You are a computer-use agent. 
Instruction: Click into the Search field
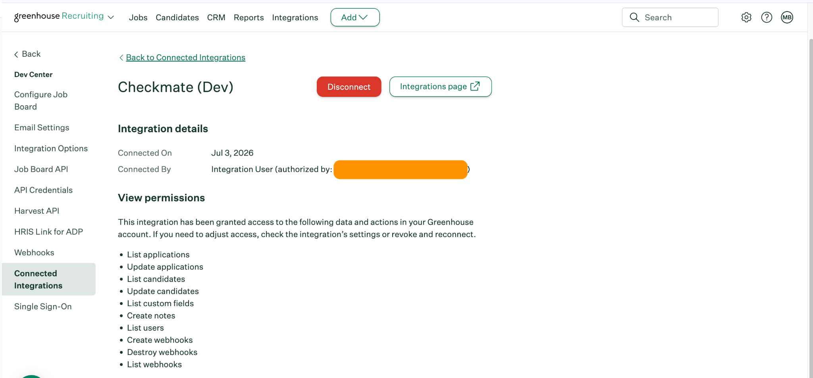point(670,17)
